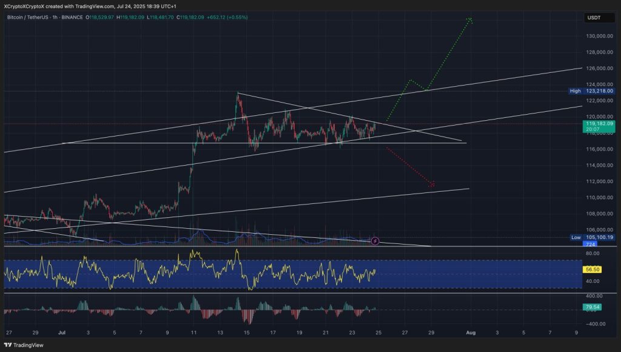Click the 112,000.00 price axis label
Image resolution: width=621 pixels, height=352 pixels.
coord(599,181)
